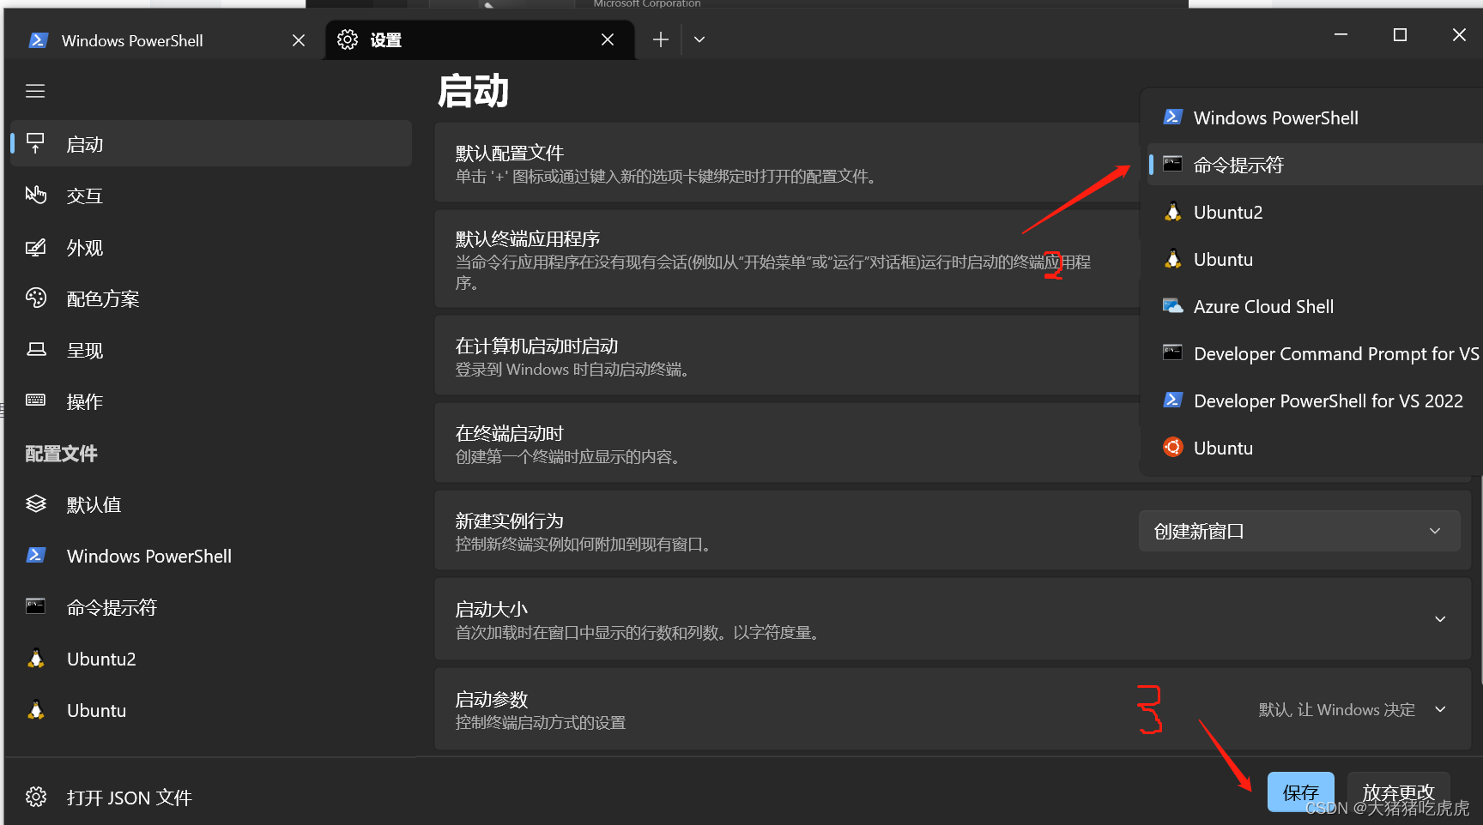
Task: Open the JSON file via 打开 JSON 文件
Action: click(x=209, y=797)
